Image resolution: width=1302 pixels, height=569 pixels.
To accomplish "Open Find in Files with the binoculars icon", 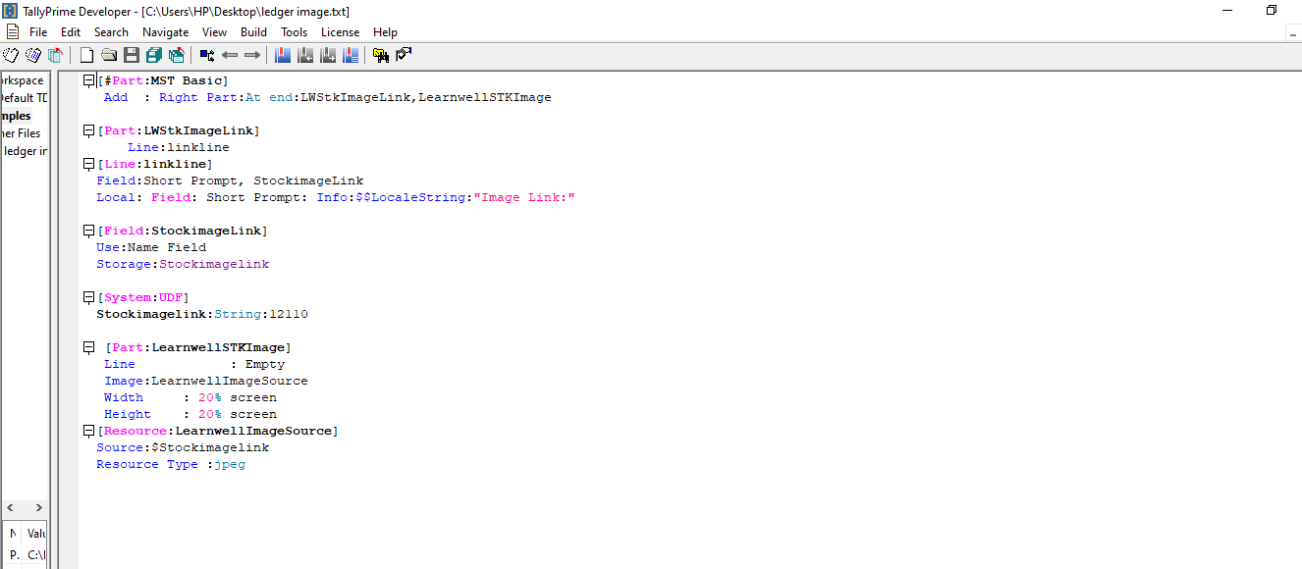I will 381,55.
